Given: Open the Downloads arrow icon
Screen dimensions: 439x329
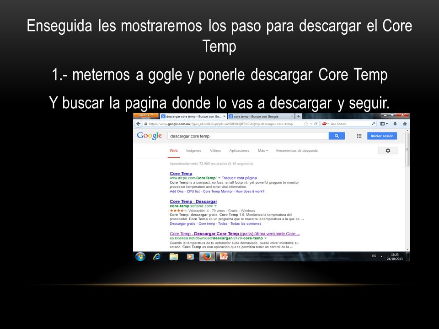Looking at the screenshot, I should click(395, 124).
